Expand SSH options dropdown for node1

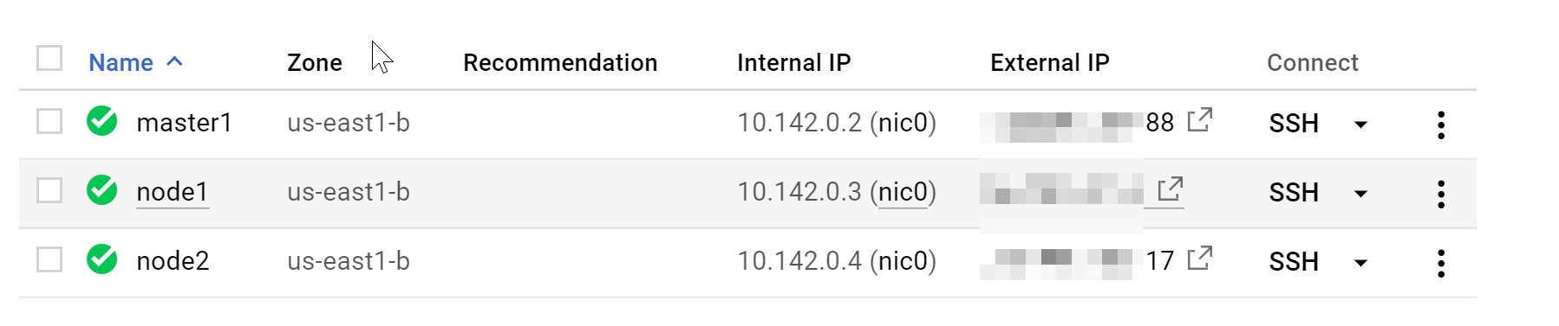pos(1360,194)
